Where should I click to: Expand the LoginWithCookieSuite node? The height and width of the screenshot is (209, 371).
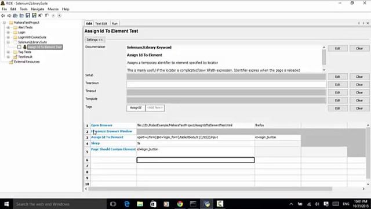click(x=8, y=37)
